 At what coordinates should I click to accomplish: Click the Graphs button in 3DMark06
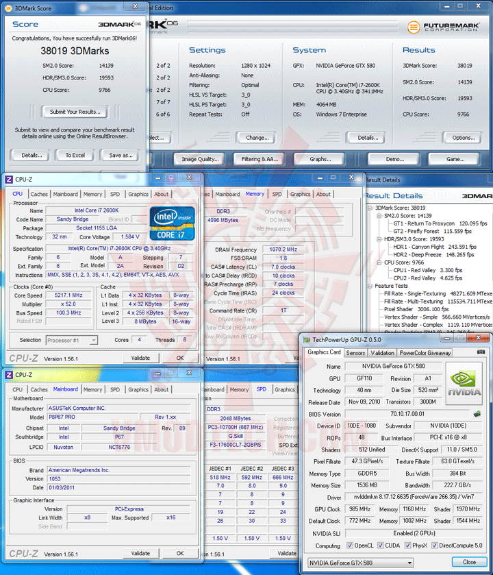pos(320,159)
